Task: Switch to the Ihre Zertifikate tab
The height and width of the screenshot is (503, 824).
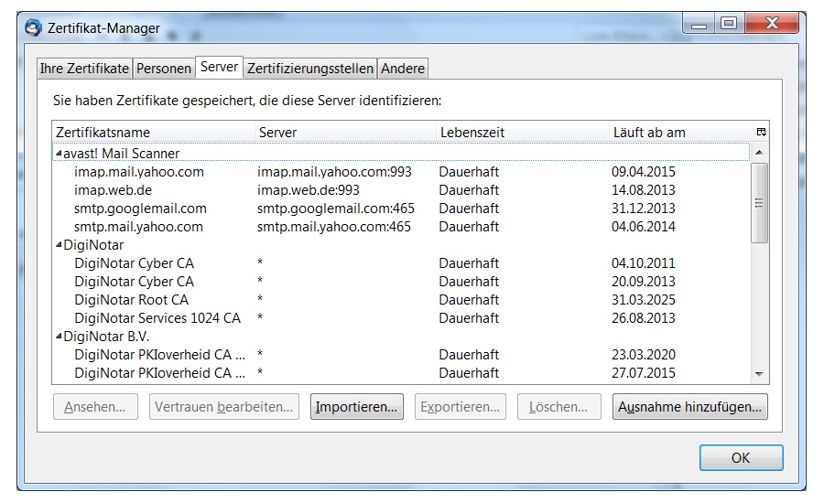Action: [85, 69]
